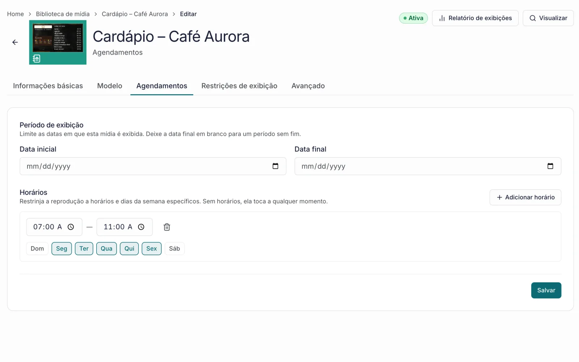Click the menu document icon on the thumbnail
This screenshot has width=579, height=362.
pyautogui.click(x=37, y=59)
